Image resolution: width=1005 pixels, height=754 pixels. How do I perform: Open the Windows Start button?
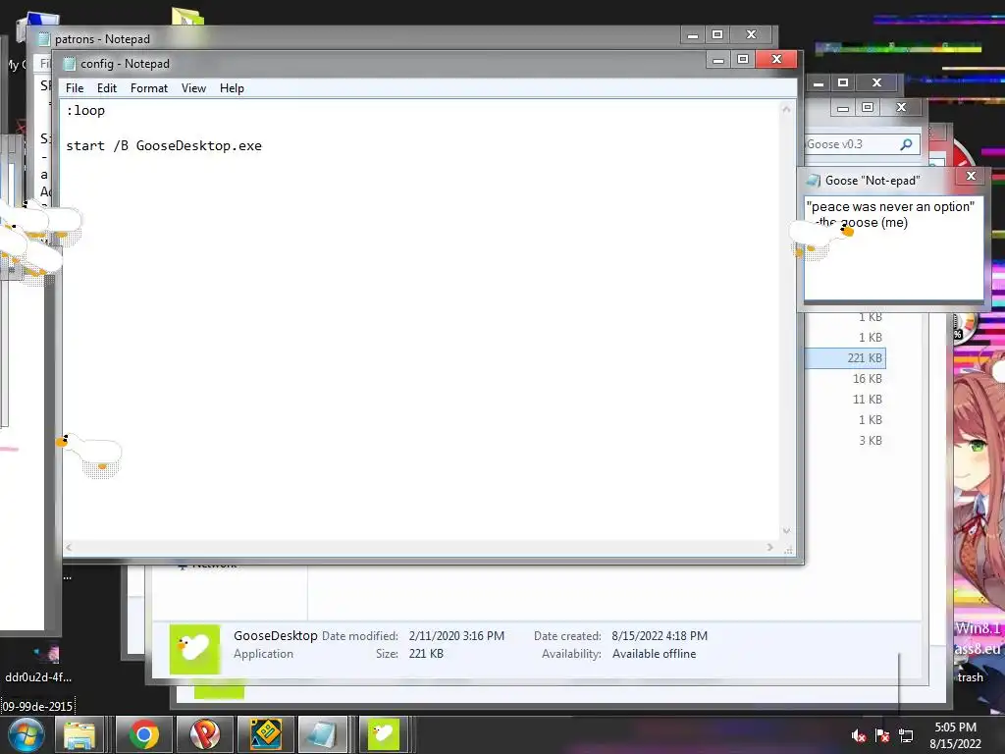pyautogui.click(x=26, y=734)
